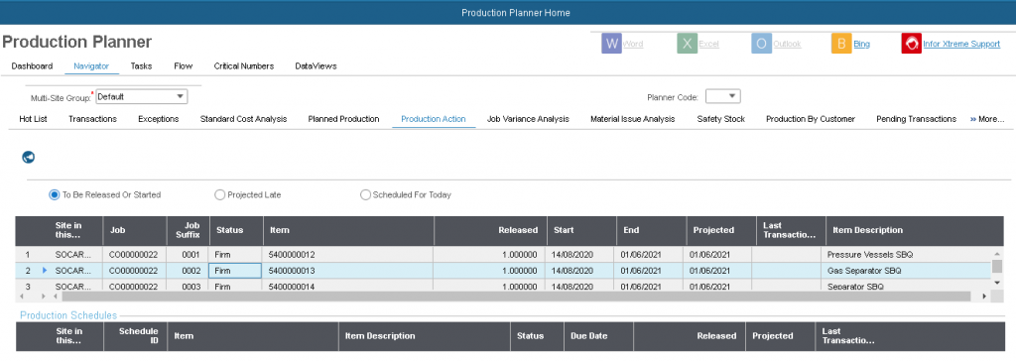Switch to the Critical Numbers tab
Screen dimensions: 1016x361
coord(244,66)
